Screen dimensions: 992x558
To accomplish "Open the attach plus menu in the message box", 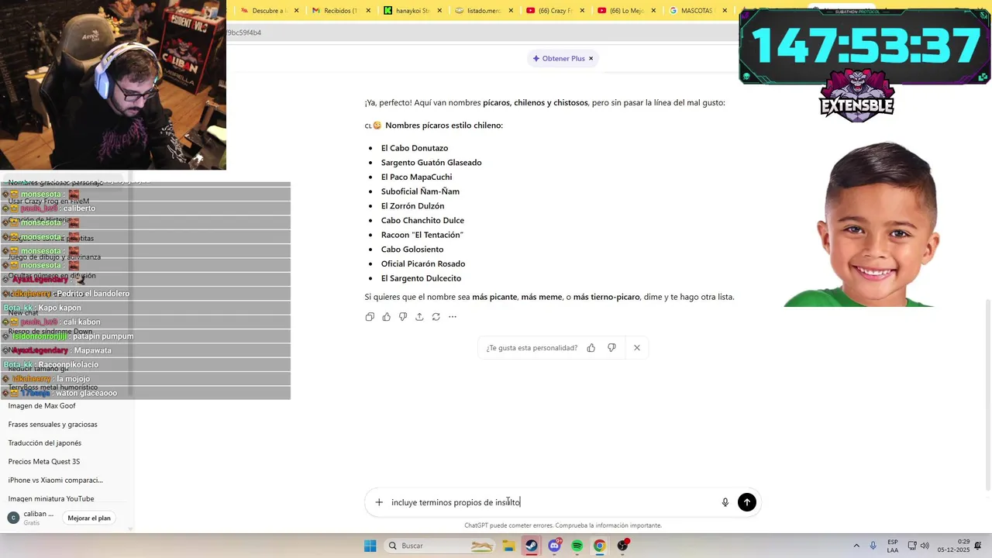I will (379, 502).
